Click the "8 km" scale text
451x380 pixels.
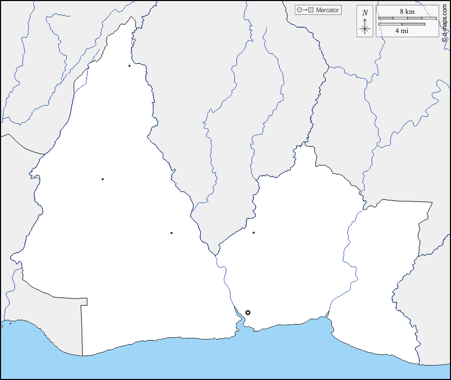pos(407,12)
